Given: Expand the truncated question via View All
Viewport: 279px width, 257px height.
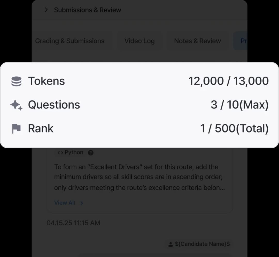Looking at the screenshot, I should pyautogui.click(x=65, y=203).
